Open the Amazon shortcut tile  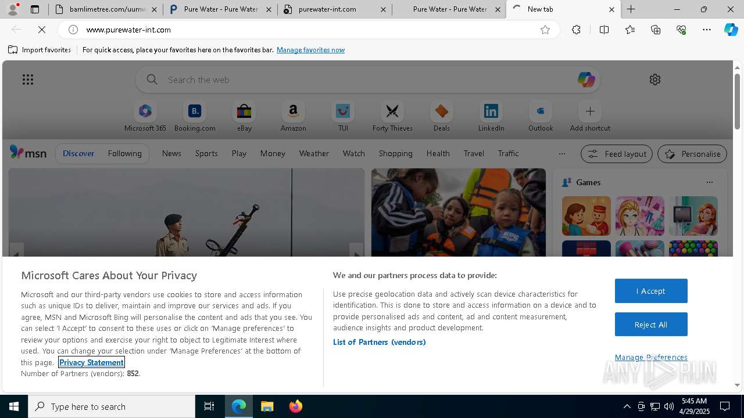(293, 117)
